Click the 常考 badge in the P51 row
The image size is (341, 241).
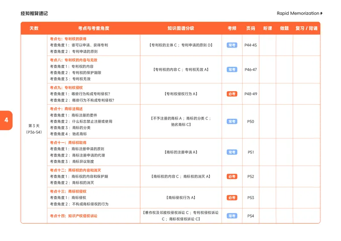232,152
